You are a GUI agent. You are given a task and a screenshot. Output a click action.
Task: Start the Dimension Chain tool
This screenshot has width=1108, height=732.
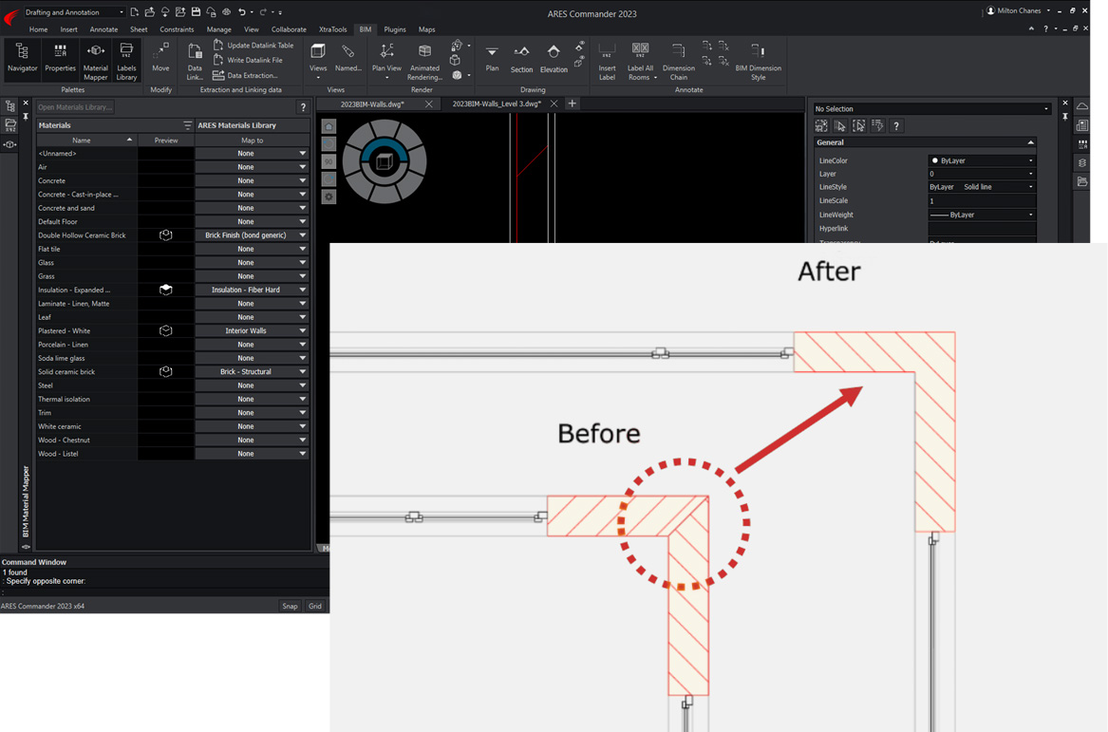(x=678, y=61)
